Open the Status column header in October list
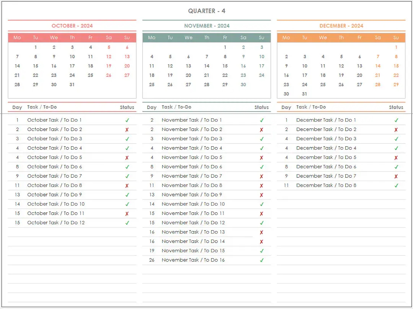This screenshot has width=413, height=309. 127,107
